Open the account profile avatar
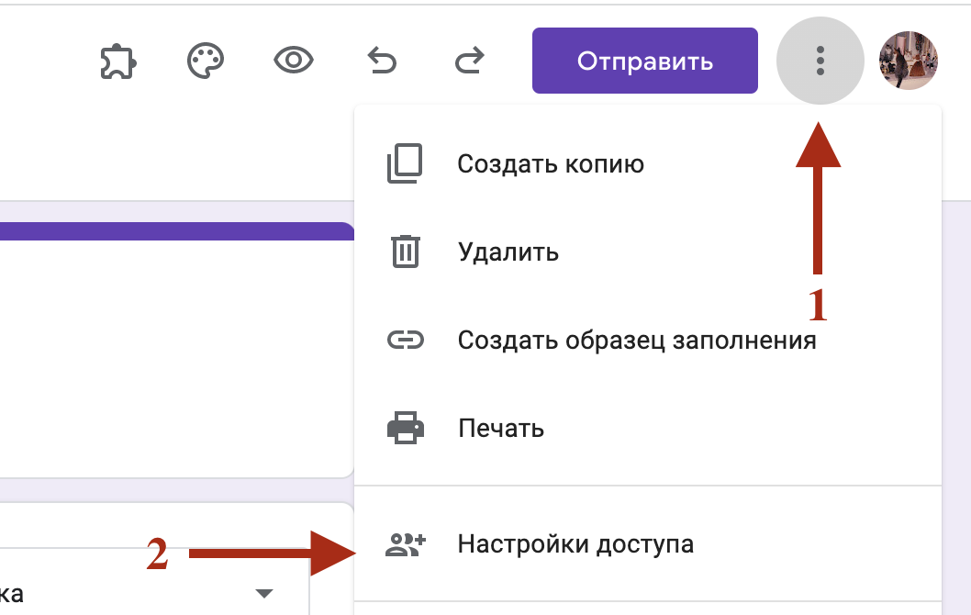This screenshot has width=971, height=615. coord(908,61)
